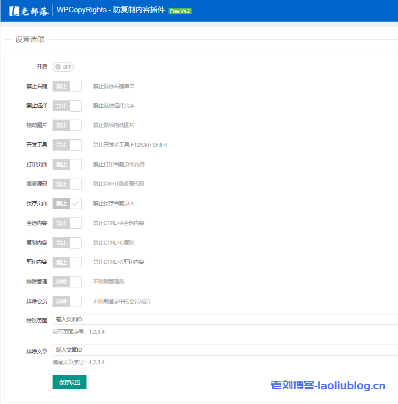Enable the 禁止选择 toggle

point(67,106)
